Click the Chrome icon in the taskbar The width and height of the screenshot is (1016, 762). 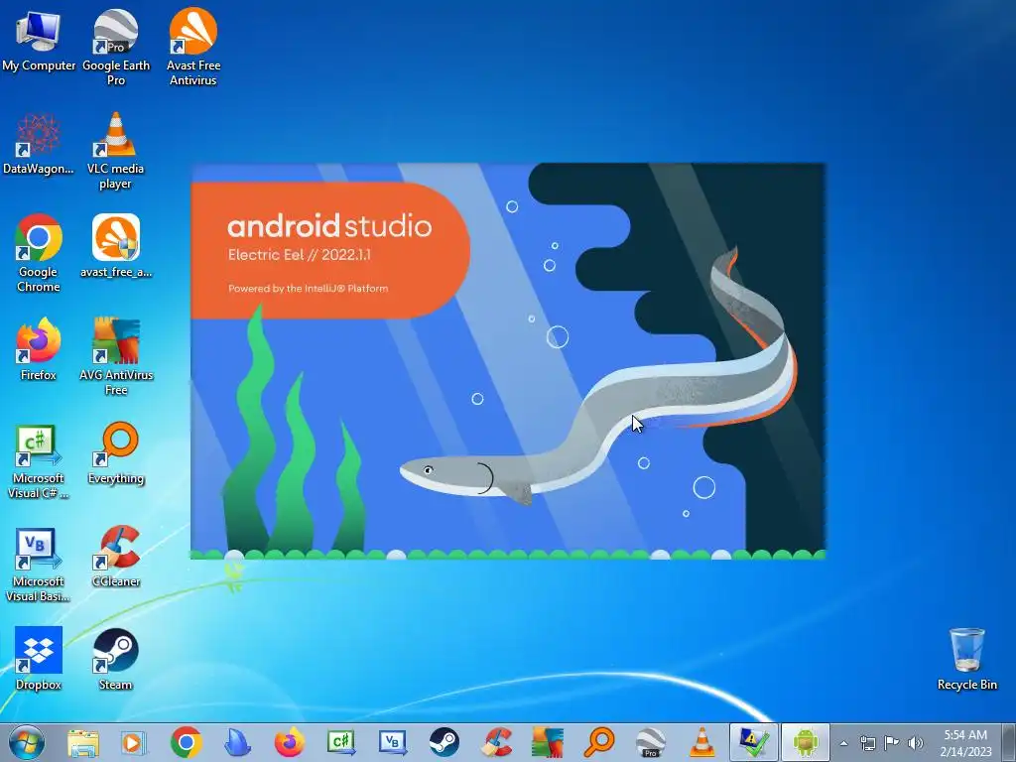click(186, 742)
